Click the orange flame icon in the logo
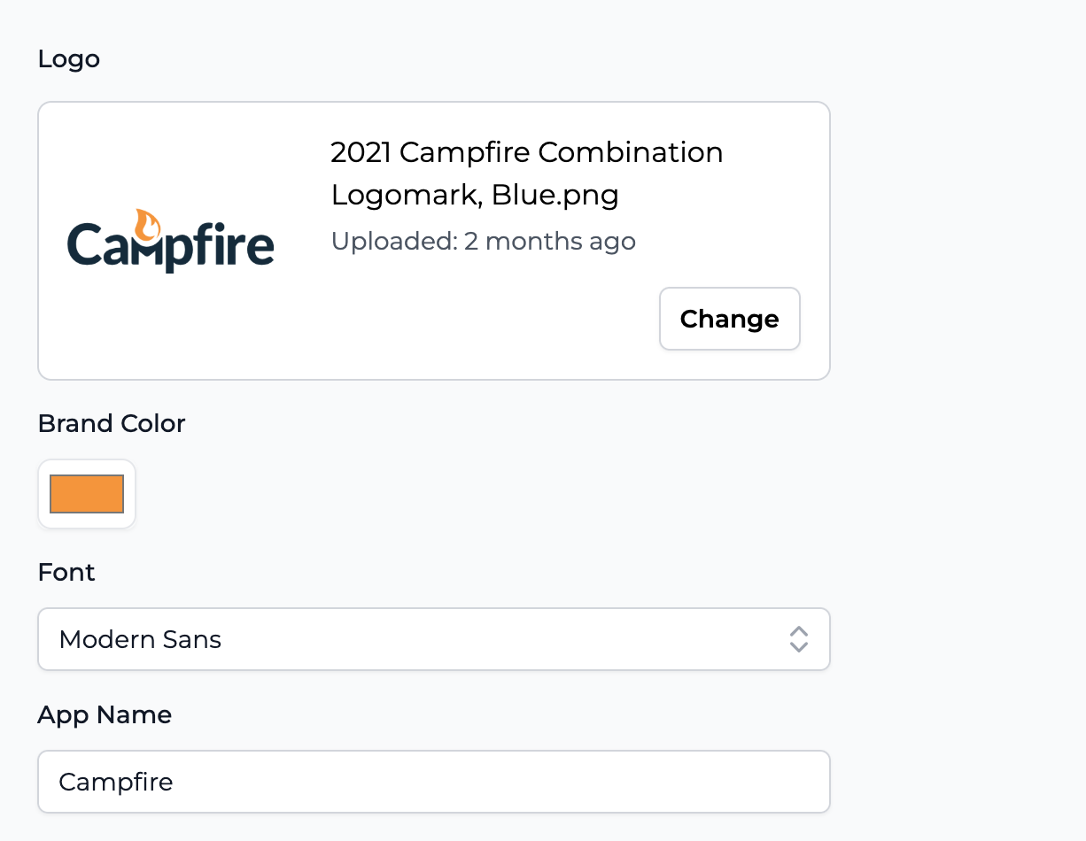This screenshot has height=841, width=1086. pos(147,226)
